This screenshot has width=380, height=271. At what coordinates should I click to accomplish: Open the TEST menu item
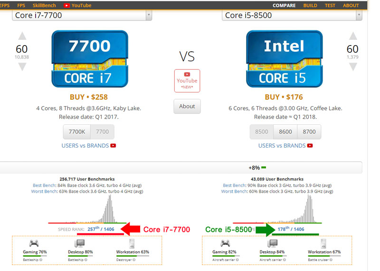pyautogui.click(x=330, y=5)
